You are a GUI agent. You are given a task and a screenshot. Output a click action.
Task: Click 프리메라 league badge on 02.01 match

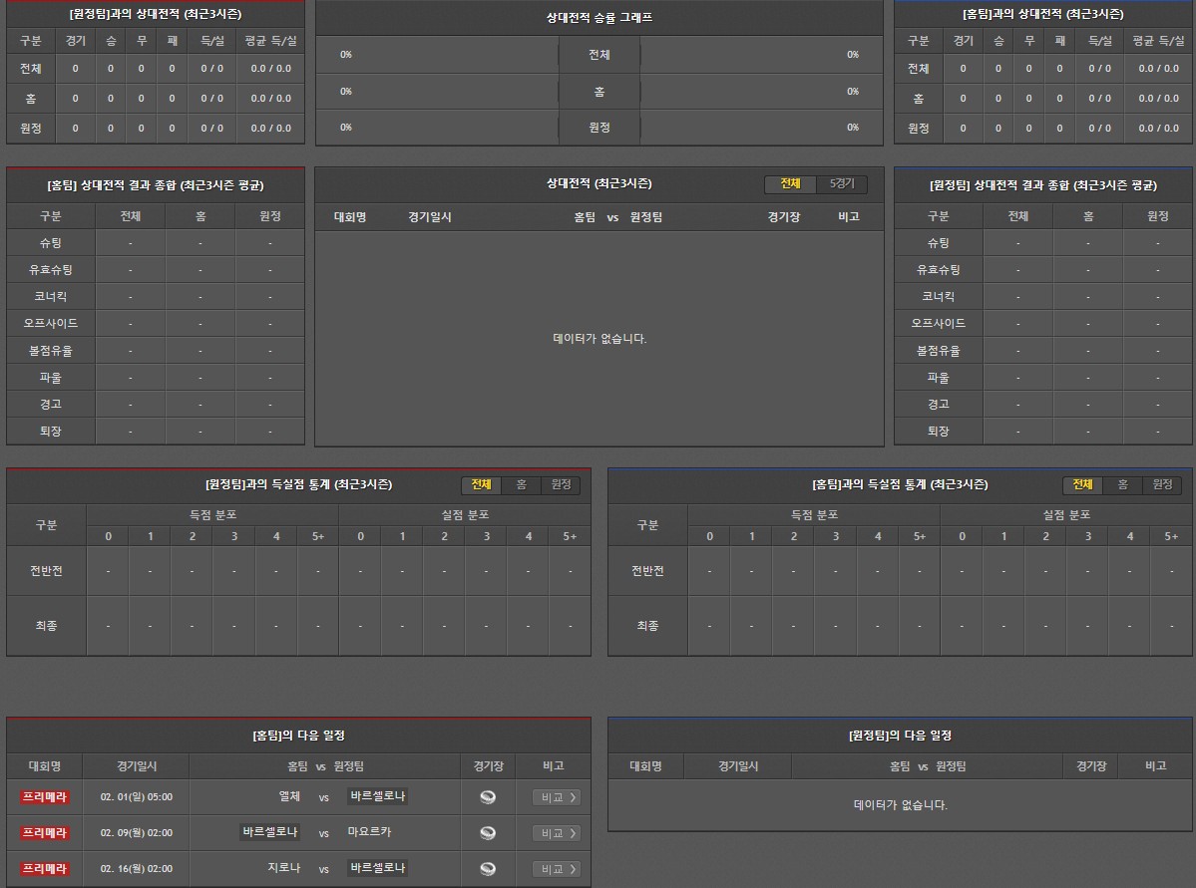(45, 797)
